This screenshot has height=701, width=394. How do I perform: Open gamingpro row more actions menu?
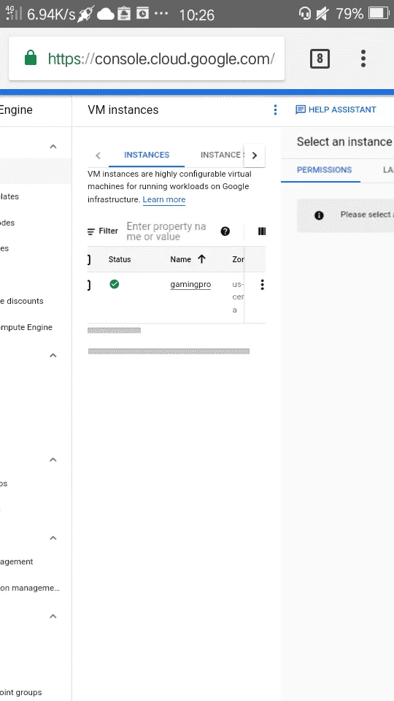coord(262,285)
